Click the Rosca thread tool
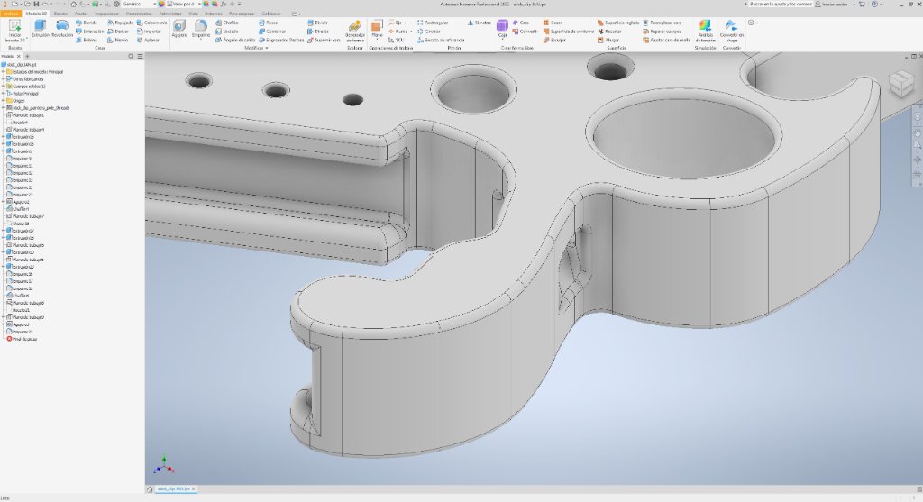The image size is (923, 502). [x=268, y=23]
